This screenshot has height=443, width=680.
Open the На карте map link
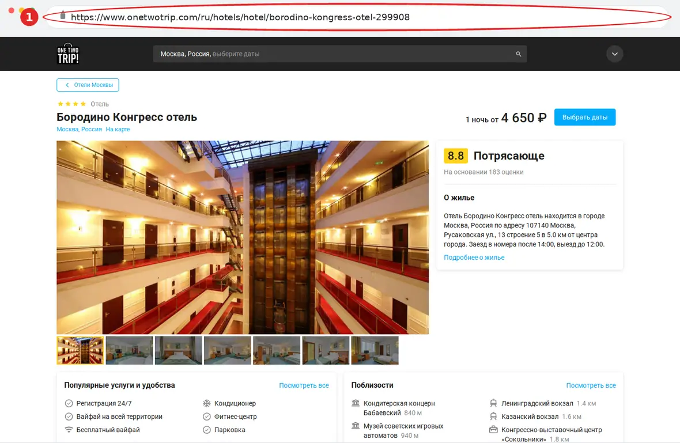[118, 129]
